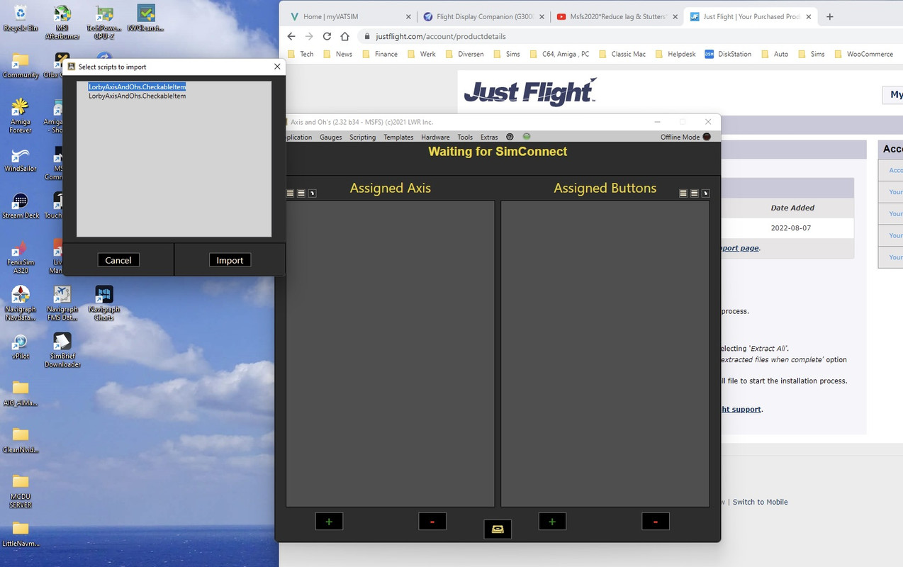Click the red minus under Assigned Buttons
This screenshot has width=903, height=567.
coord(656,522)
